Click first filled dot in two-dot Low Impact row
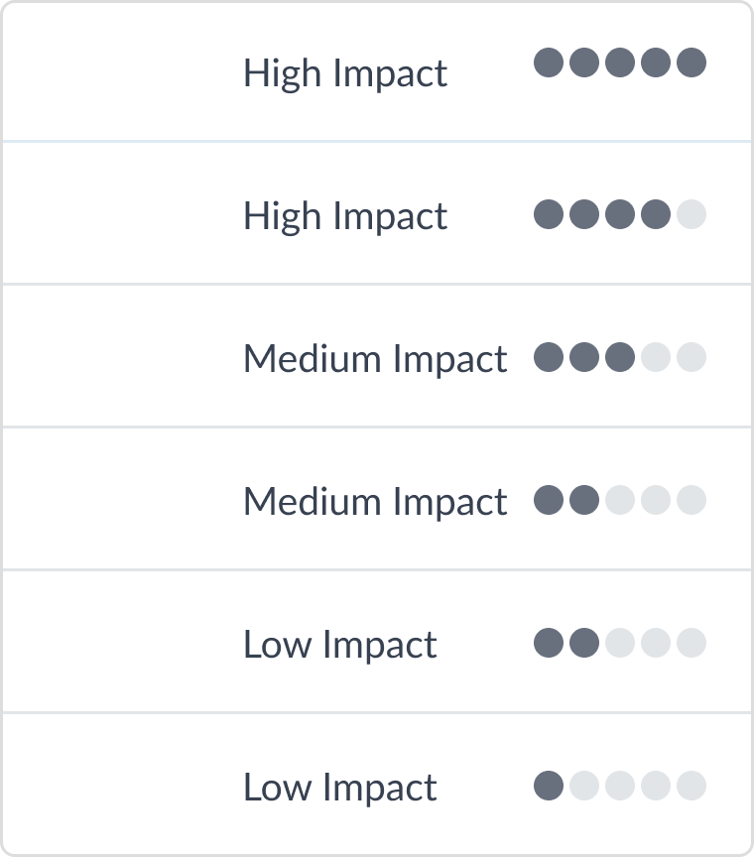Image resolution: width=754 pixels, height=857 pixels. [x=549, y=643]
